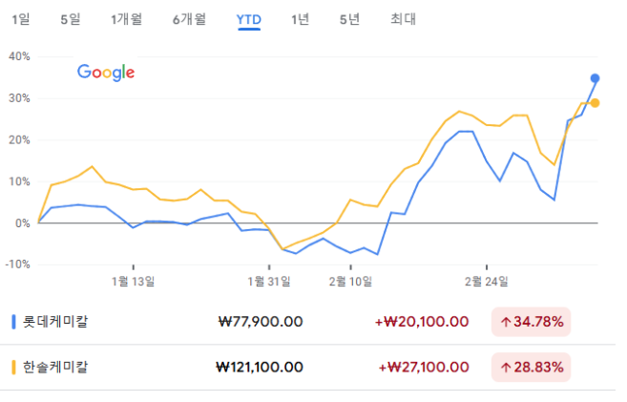The width and height of the screenshot is (627, 402).
Task: Select the 1일 time range tab
Action: point(20,19)
